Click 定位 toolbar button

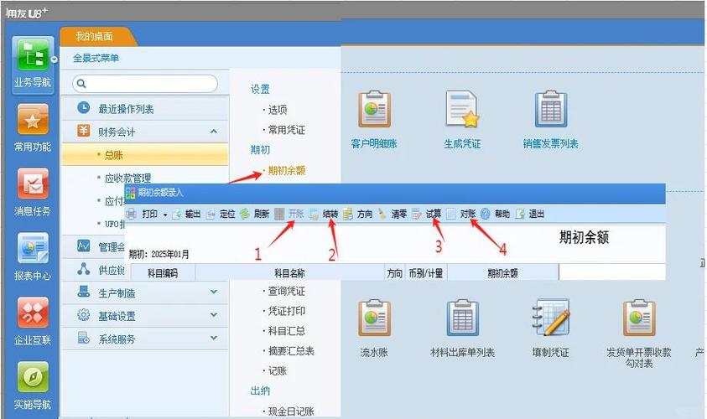[x=221, y=214]
